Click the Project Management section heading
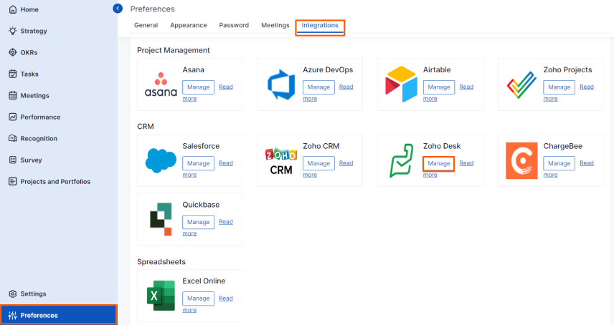 [174, 50]
